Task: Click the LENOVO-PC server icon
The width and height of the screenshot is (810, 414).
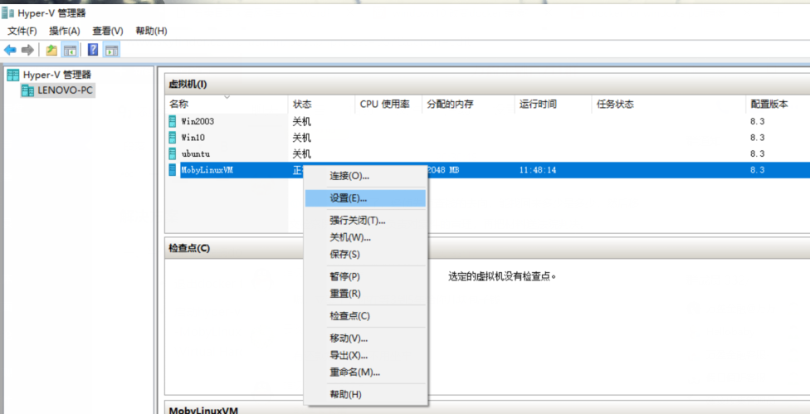Action: click(x=28, y=91)
